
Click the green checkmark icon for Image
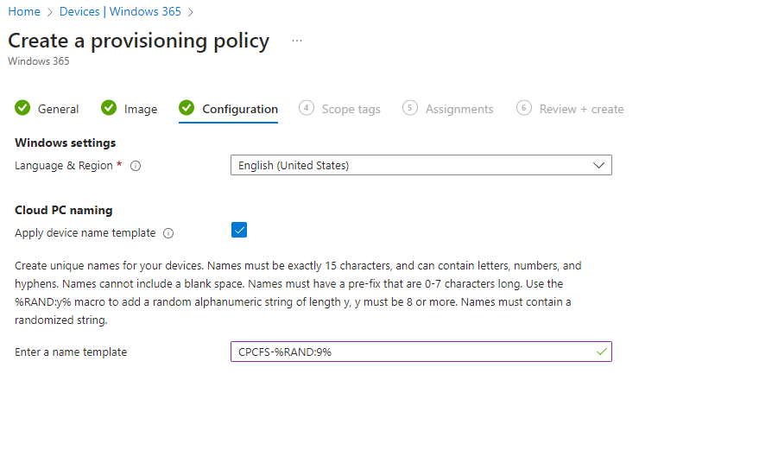pos(109,108)
